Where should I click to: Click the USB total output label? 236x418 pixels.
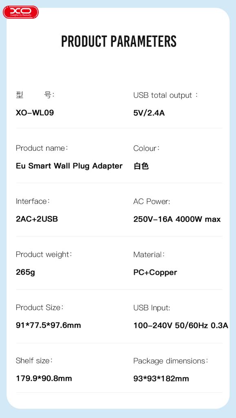coord(165,96)
